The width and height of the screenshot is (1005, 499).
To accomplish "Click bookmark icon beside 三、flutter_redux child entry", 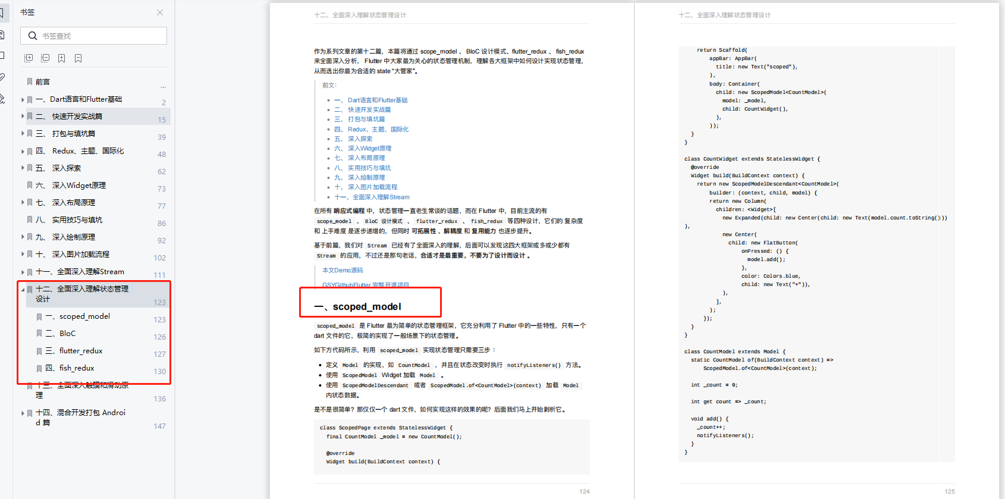I will coord(39,352).
